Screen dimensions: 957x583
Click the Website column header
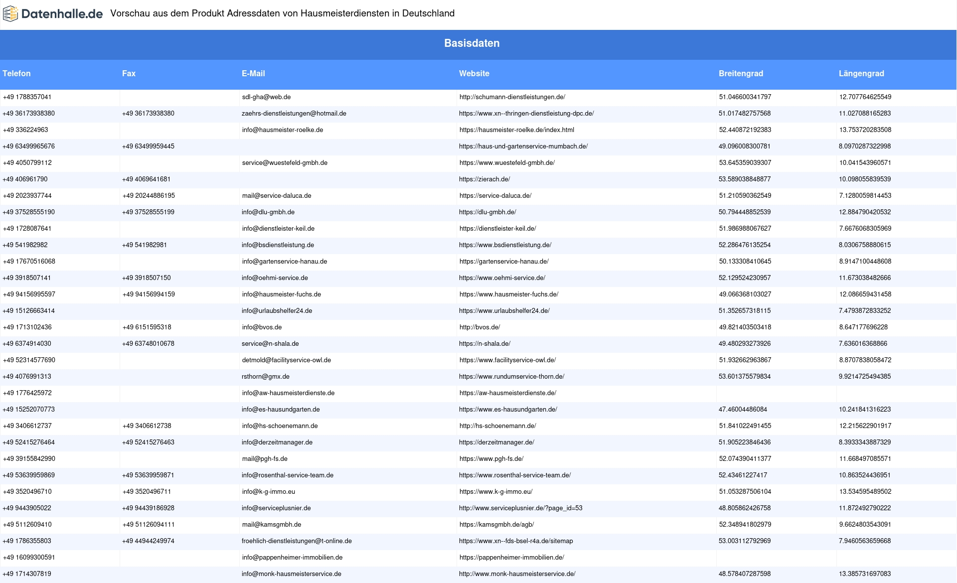click(x=474, y=73)
